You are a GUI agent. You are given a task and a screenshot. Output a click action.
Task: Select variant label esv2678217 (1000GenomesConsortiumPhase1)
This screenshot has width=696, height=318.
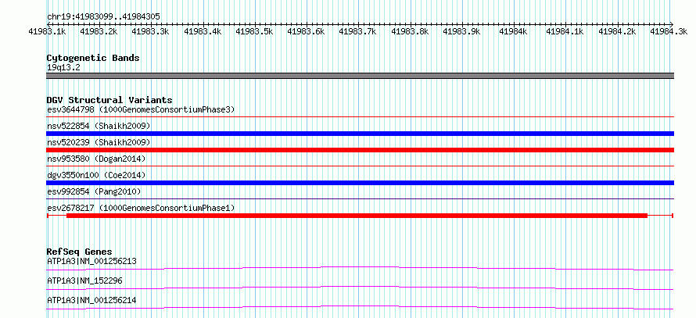pos(141,208)
